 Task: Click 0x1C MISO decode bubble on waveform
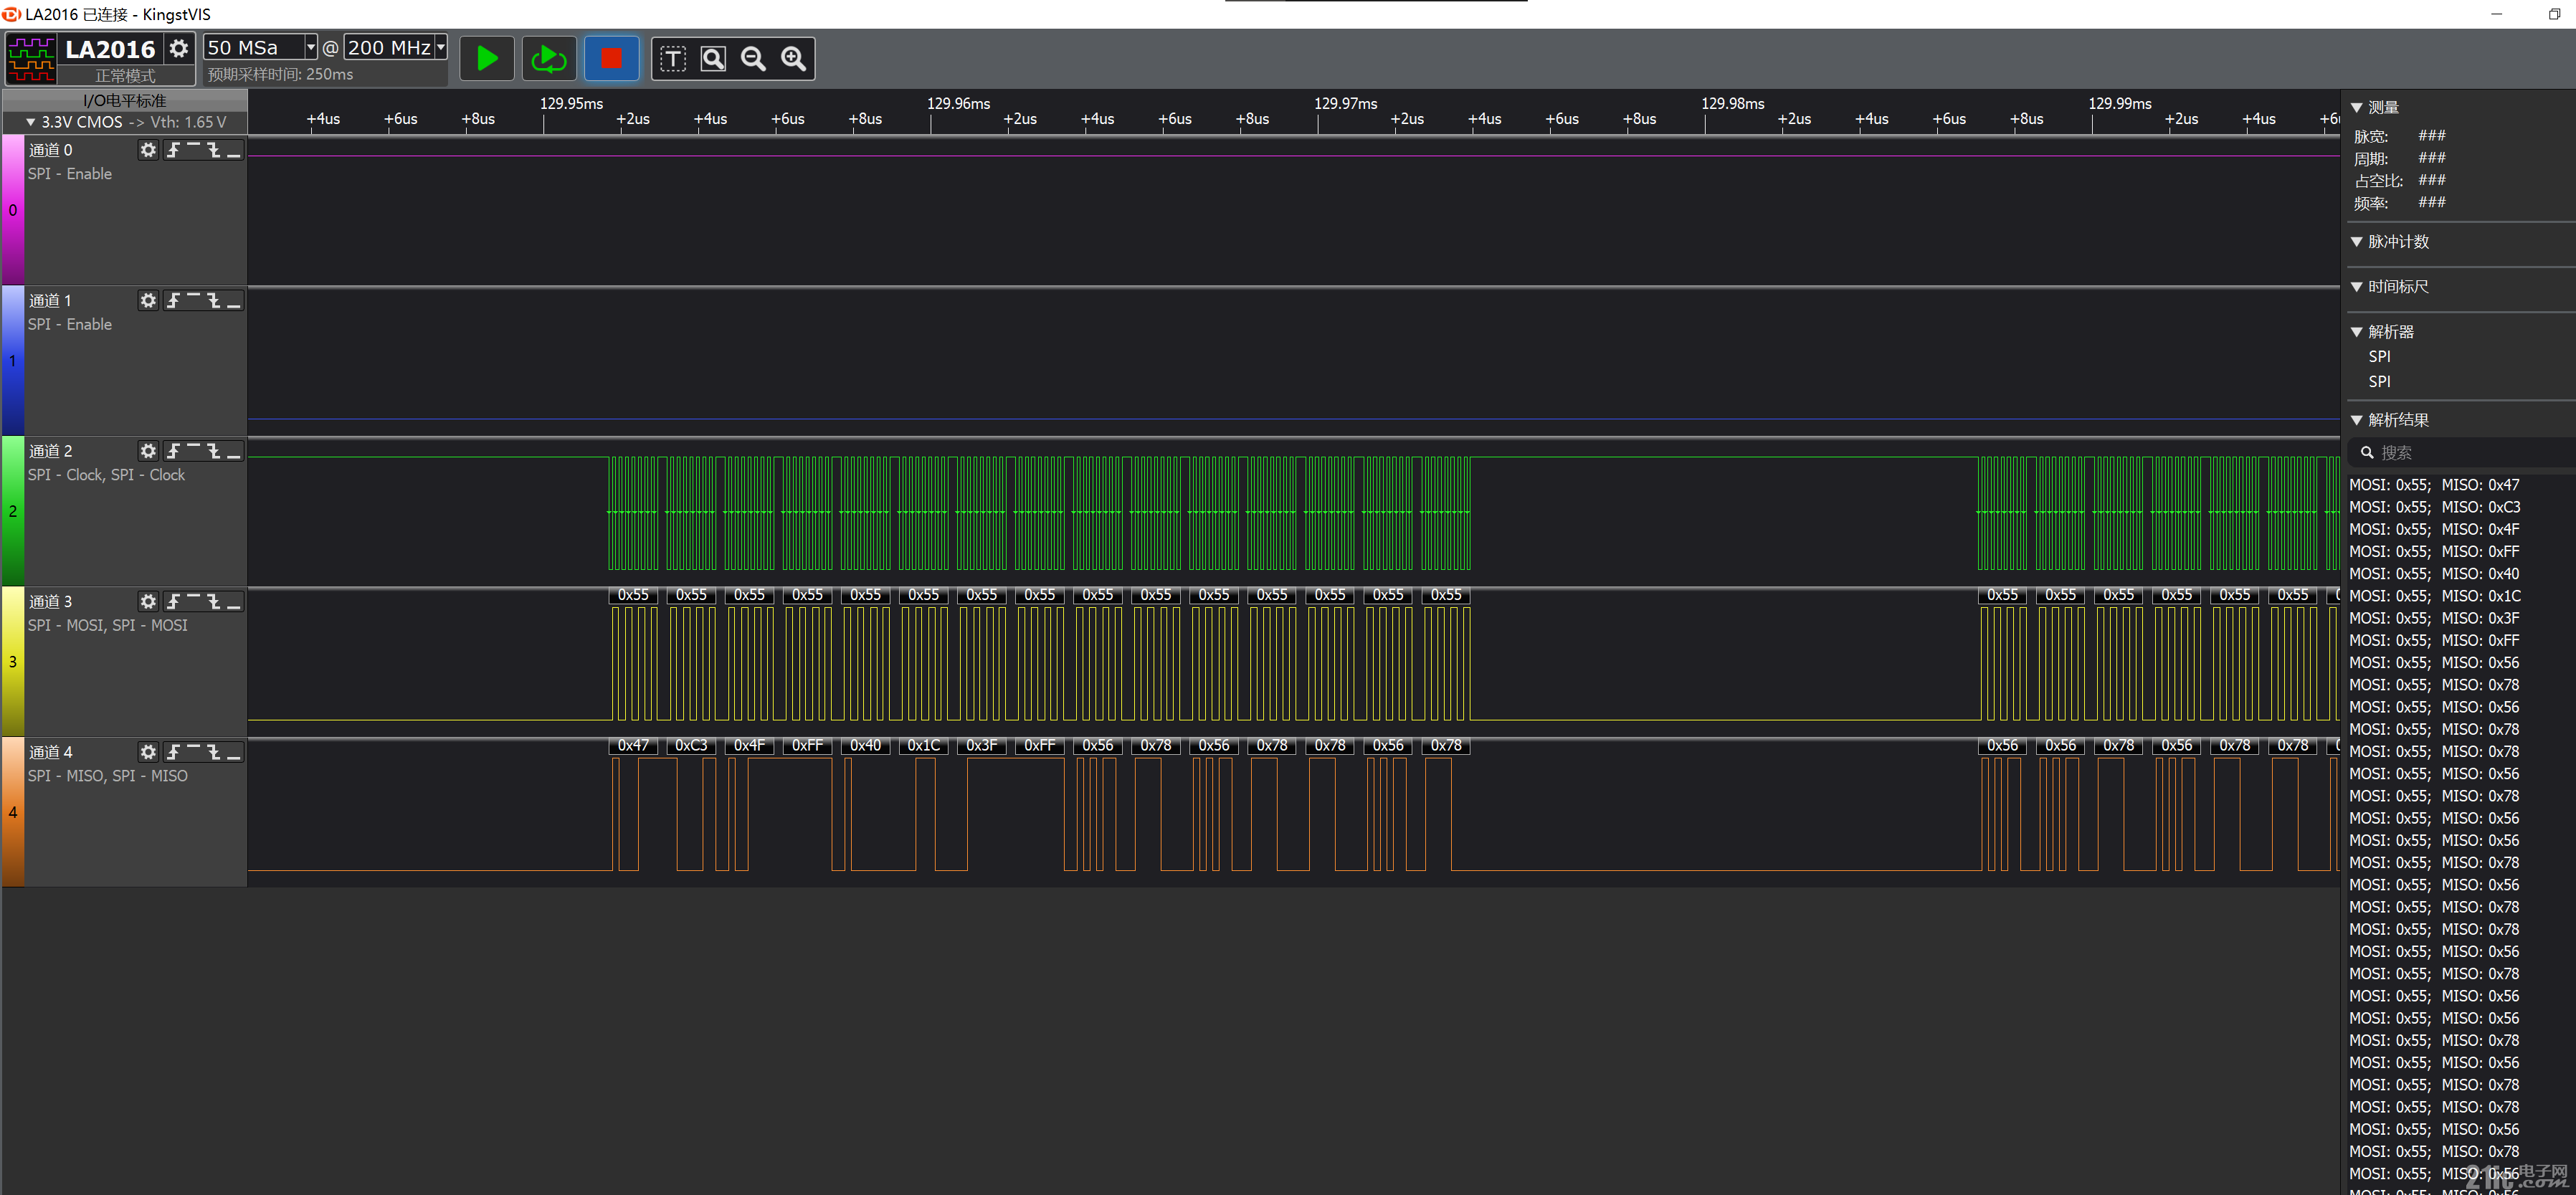tap(924, 746)
